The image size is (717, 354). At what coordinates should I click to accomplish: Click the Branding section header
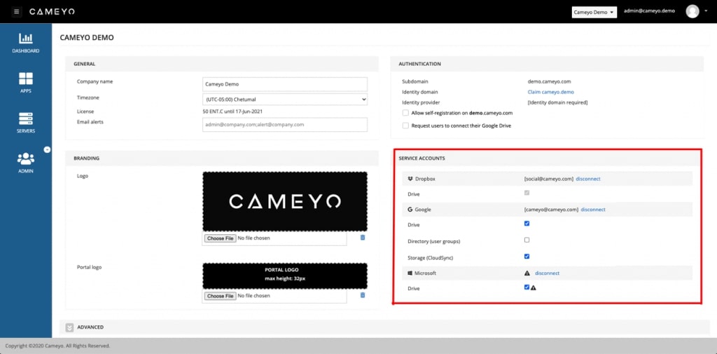click(x=86, y=158)
